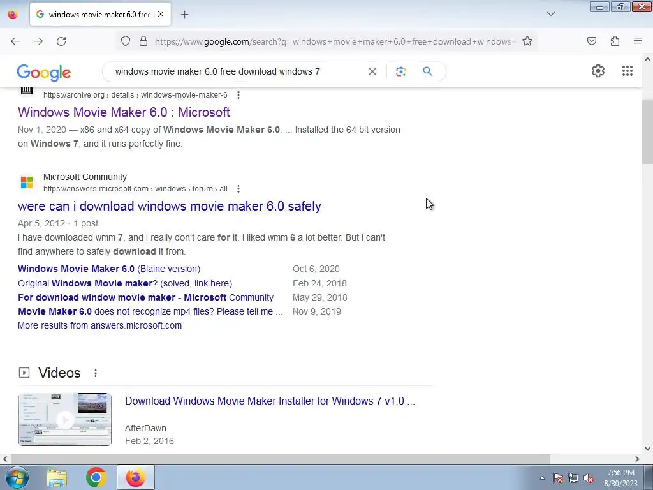Launch Google Chrome from the taskbar
653x490 pixels.
(x=96, y=477)
